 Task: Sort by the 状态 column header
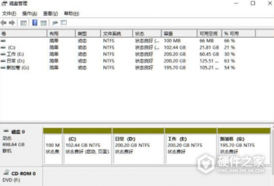pyautogui.click(x=147, y=33)
